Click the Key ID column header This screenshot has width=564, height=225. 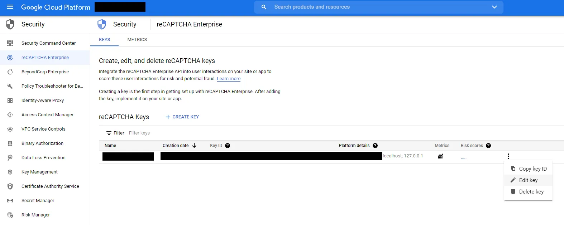pyautogui.click(x=216, y=146)
